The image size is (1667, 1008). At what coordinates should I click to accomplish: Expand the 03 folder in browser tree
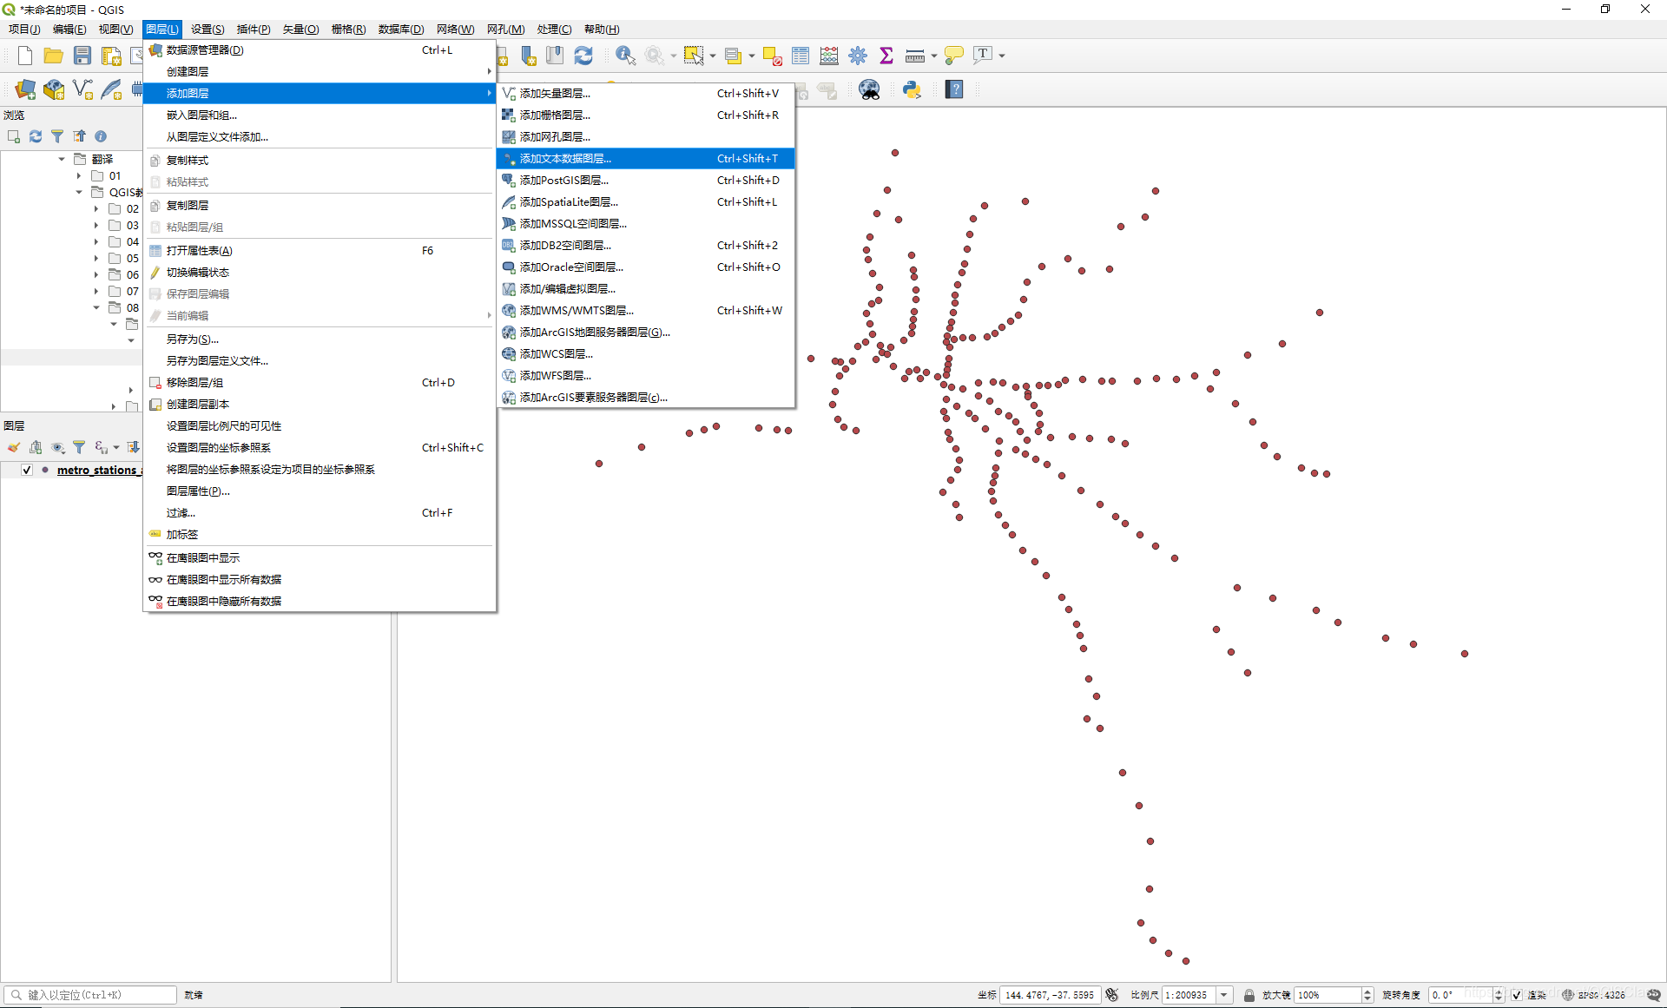(x=96, y=225)
